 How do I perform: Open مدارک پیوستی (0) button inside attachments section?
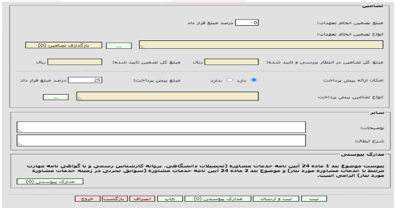(50, 181)
